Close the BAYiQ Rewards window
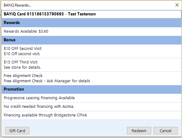The image size is (182, 138). coord(177,5)
